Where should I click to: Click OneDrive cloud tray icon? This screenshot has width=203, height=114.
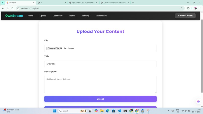click(x=173, y=111)
